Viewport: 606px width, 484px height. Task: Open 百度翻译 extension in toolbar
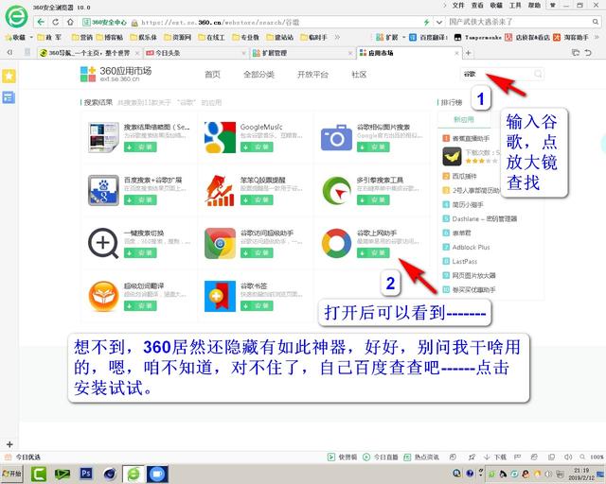point(428,37)
